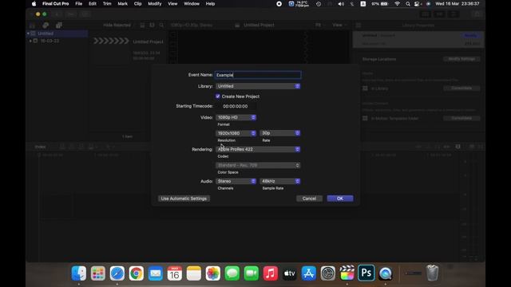Open Finder from the Dock
This screenshot has height=287, width=511.
coord(79,273)
